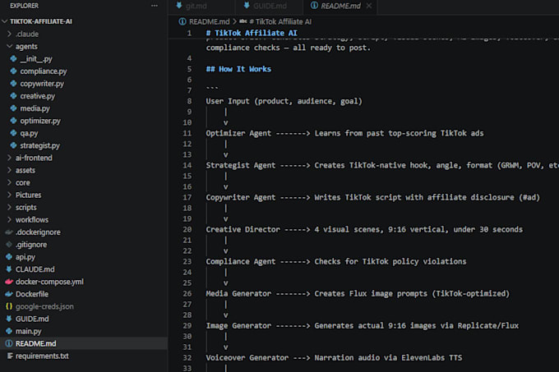Image resolution: width=559 pixels, height=372 pixels.
Task: Click icon beside docker-compose.yml
Action: (9, 282)
